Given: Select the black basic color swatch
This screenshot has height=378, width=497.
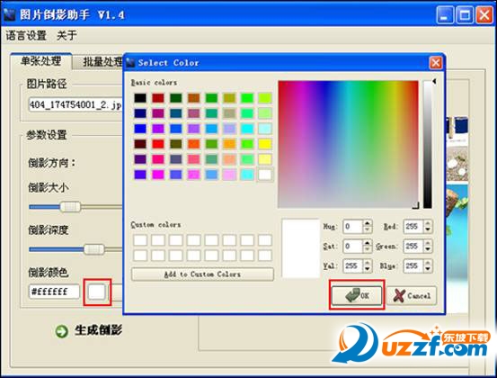Looking at the screenshot, I should coord(140,98).
